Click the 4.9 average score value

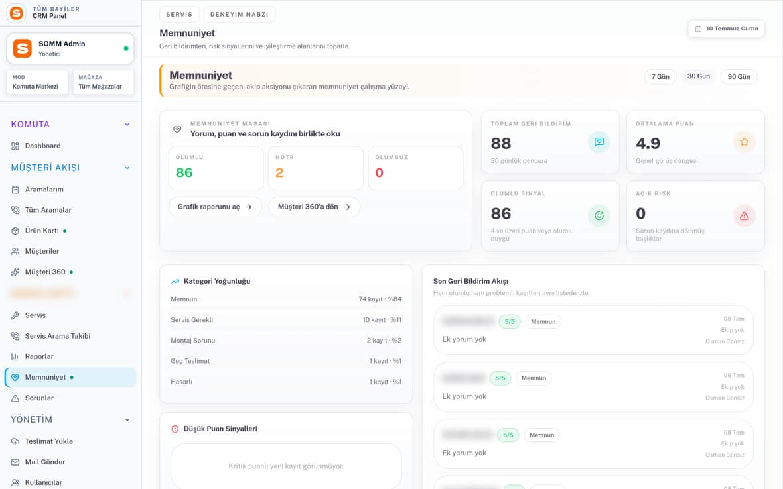coord(648,144)
